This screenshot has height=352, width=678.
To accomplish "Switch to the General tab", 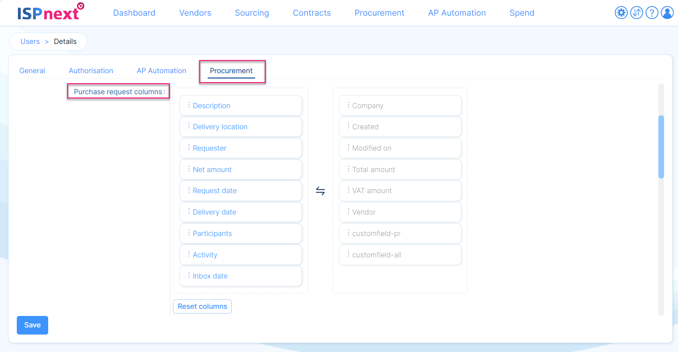I will click(32, 71).
